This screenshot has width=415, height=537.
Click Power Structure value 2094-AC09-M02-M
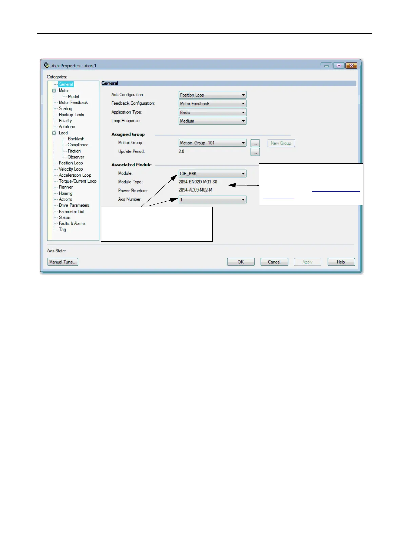196,190
